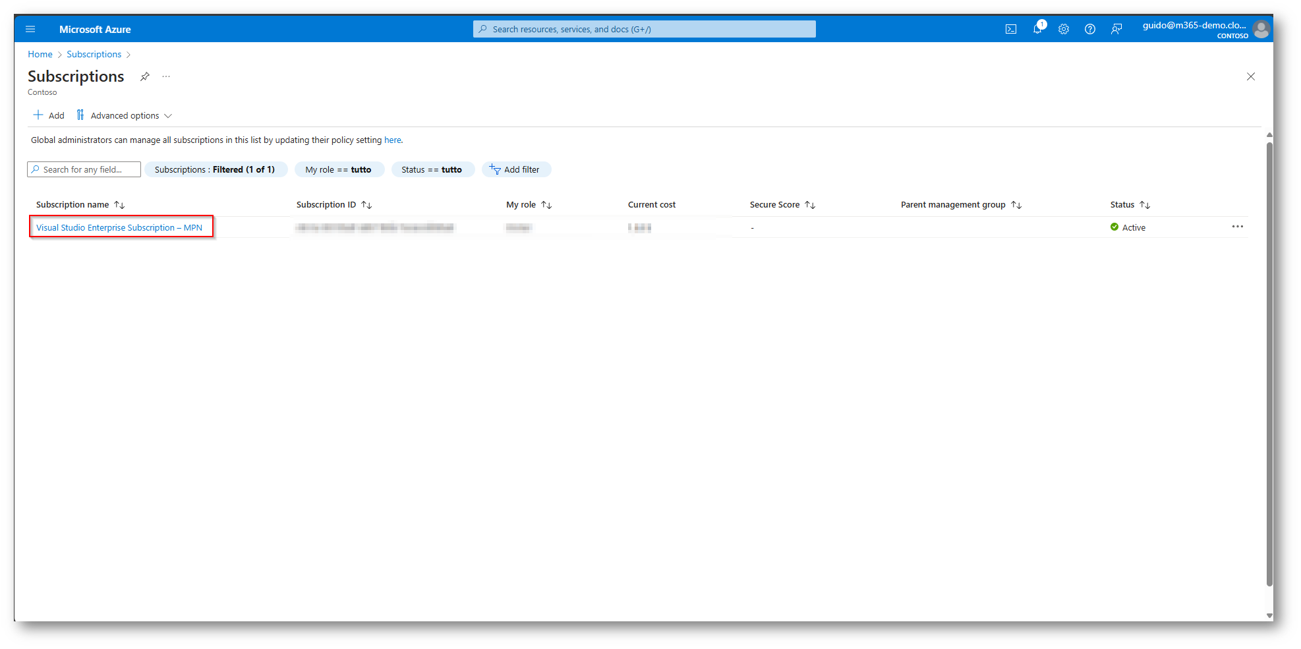
Task: Go to Subscriptions breadcrumb
Action: click(x=94, y=55)
